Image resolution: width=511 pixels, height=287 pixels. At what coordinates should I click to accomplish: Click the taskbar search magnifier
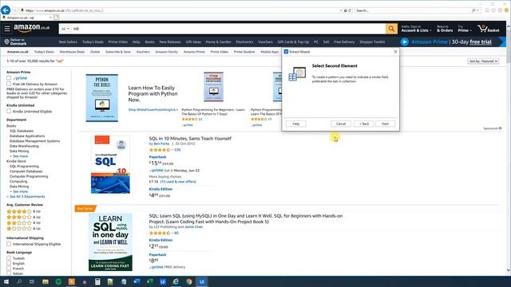(x=19, y=281)
